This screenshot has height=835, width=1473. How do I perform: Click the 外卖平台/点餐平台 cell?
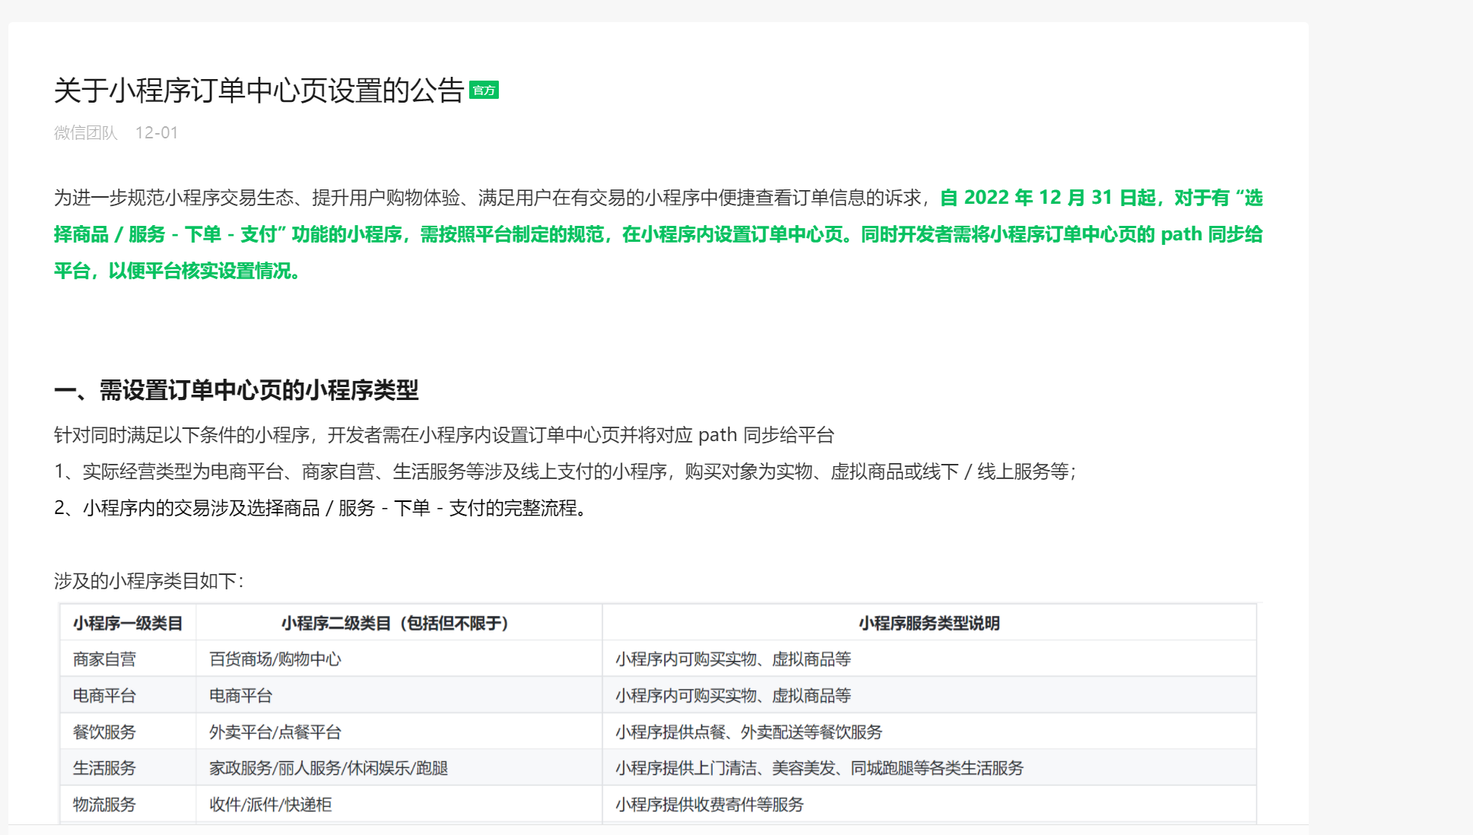tap(275, 732)
